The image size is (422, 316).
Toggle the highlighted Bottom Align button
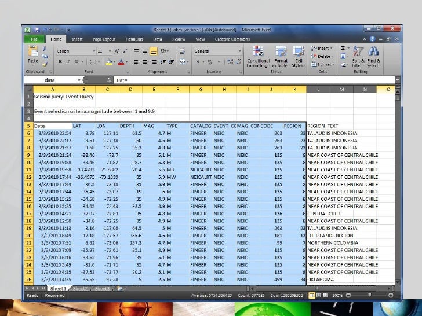point(154,51)
